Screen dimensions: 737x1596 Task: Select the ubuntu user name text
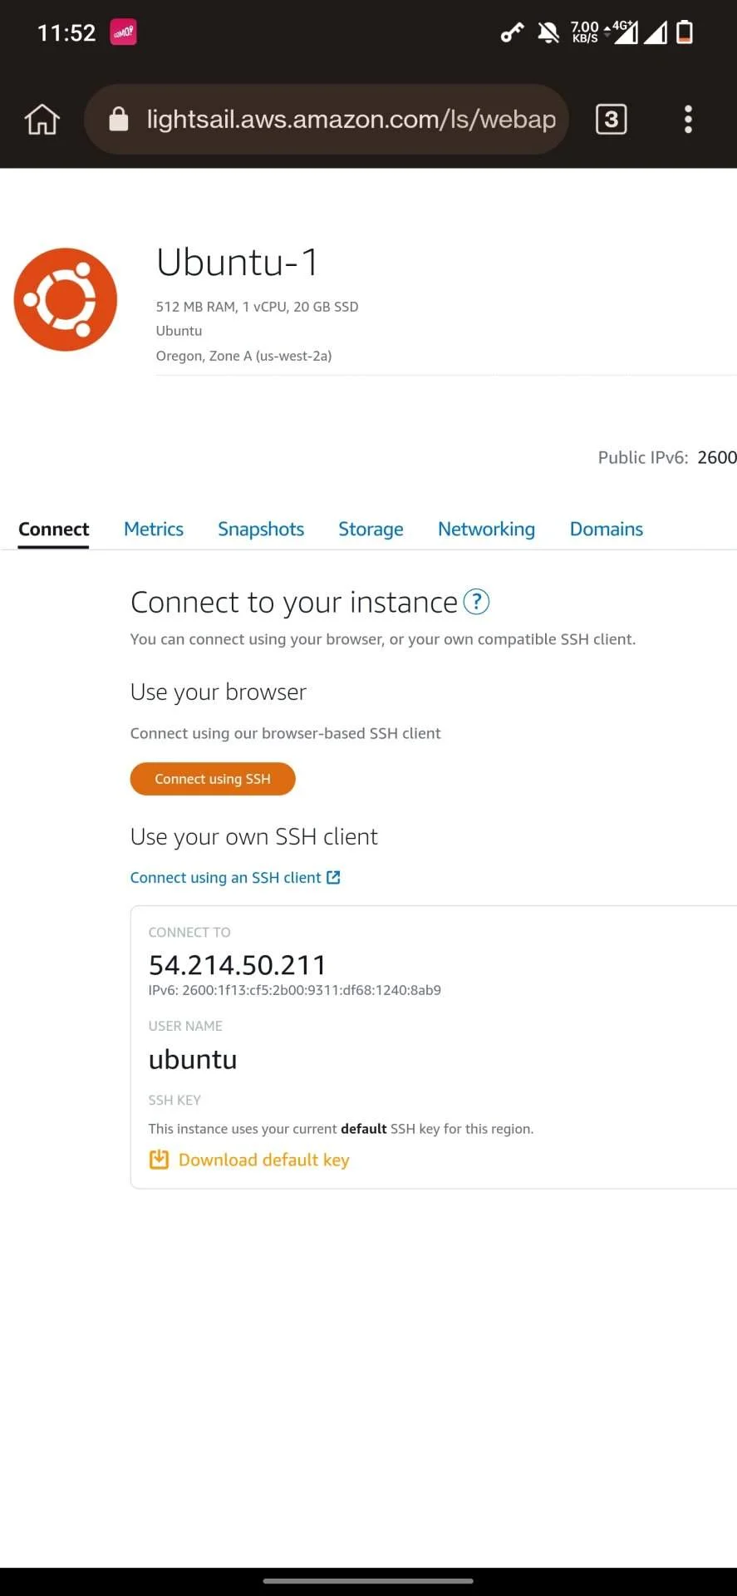point(193,1059)
